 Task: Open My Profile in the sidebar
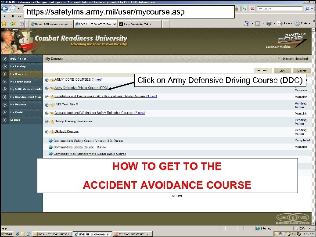click(22, 112)
